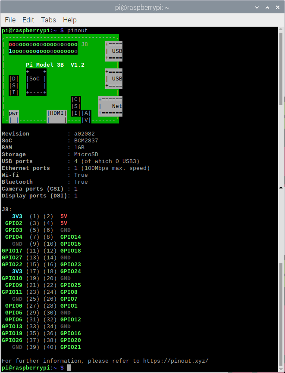Click the 'pinout' command text
This screenshot has height=373, width=285.
point(77,31)
